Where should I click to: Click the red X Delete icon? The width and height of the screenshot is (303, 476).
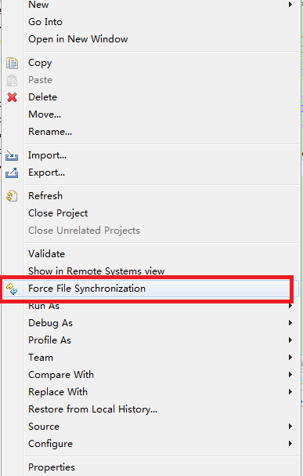(x=12, y=97)
